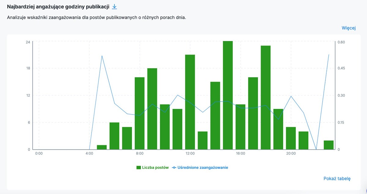The height and width of the screenshot is (194, 367).
Task: Click the download icon next to the heading
Action: [114, 6]
